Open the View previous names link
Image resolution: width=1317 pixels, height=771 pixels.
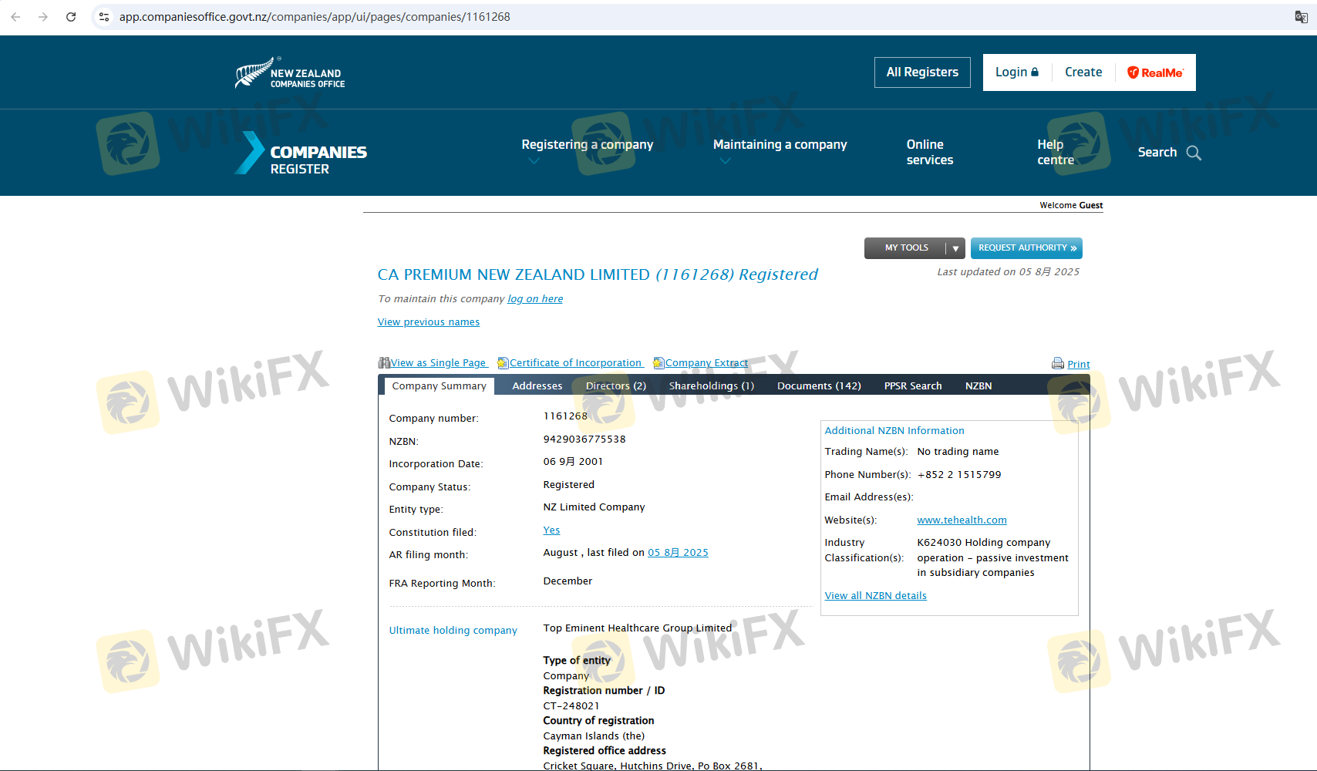pos(429,322)
